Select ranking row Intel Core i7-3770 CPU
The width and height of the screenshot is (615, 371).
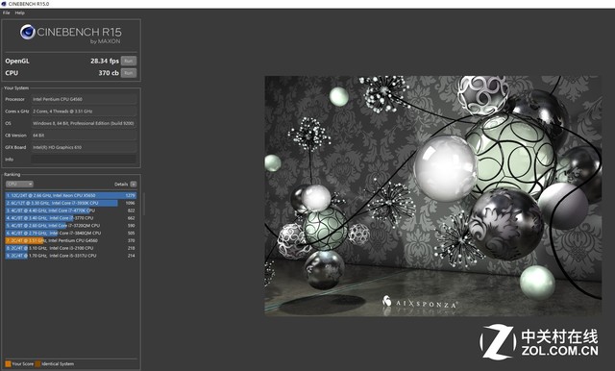pos(71,218)
